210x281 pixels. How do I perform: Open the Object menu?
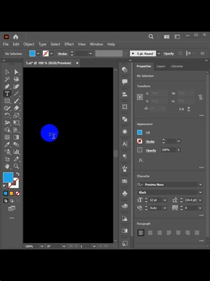coord(29,44)
